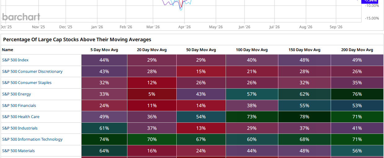The height and width of the screenshot is (158, 384).
Task: Select Health Care 150-day cell 78%
Action: (304, 117)
